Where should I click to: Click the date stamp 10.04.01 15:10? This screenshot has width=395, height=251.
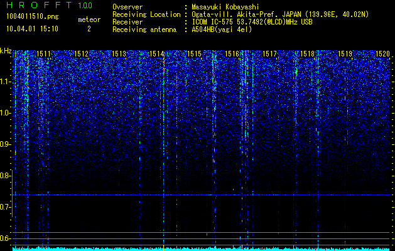[32, 29]
